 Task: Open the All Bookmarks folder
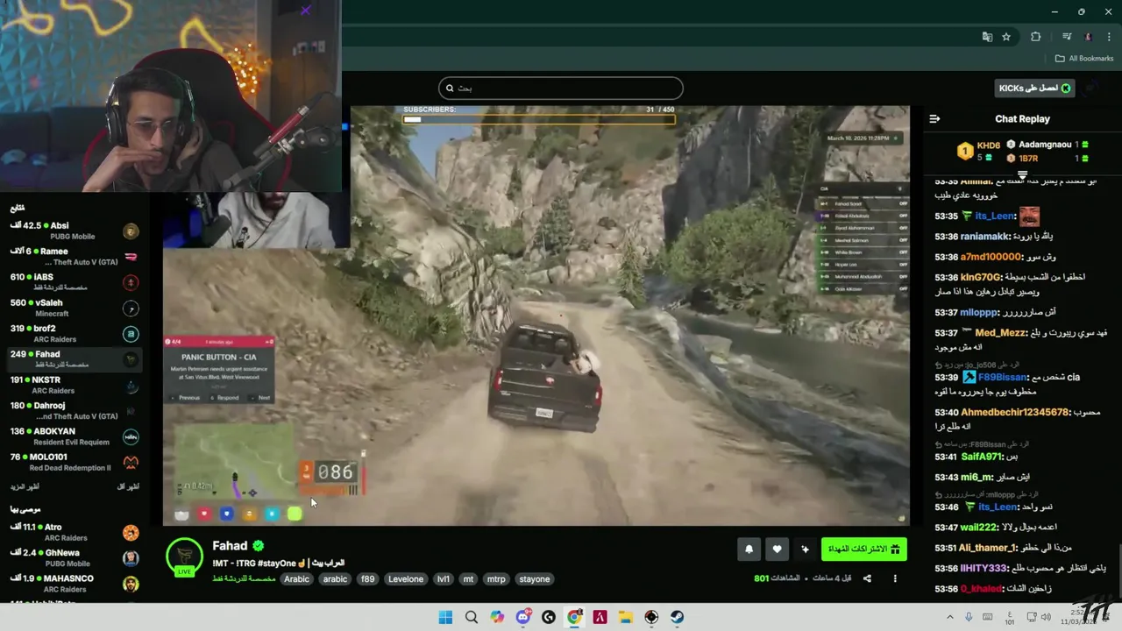(1084, 59)
